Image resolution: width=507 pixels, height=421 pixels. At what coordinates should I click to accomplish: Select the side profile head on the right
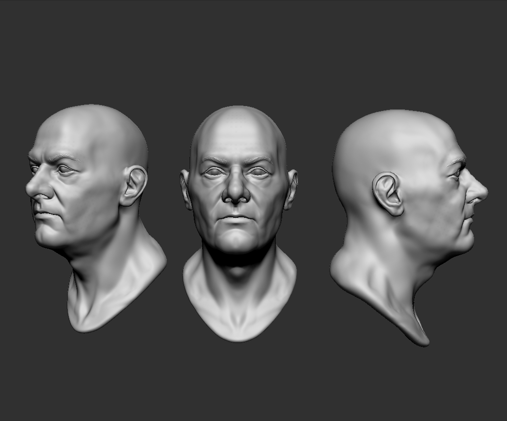(x=409, y=228)
